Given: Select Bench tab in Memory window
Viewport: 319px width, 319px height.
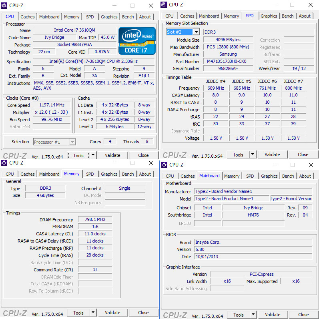Looking at the screenshot, I should coord(128,174).
